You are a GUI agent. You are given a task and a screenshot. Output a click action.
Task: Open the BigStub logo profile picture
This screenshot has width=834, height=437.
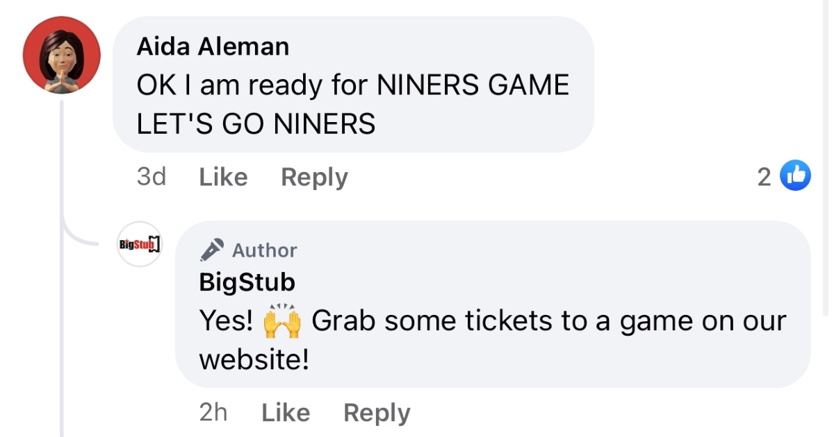pyautogui.click(x=140, y=244)
